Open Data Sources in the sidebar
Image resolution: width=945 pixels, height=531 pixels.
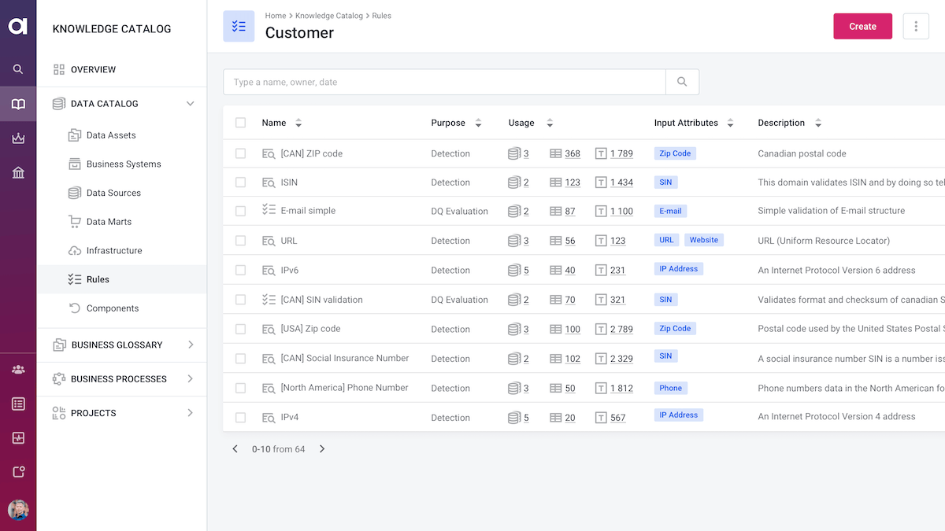coord(113,193)
